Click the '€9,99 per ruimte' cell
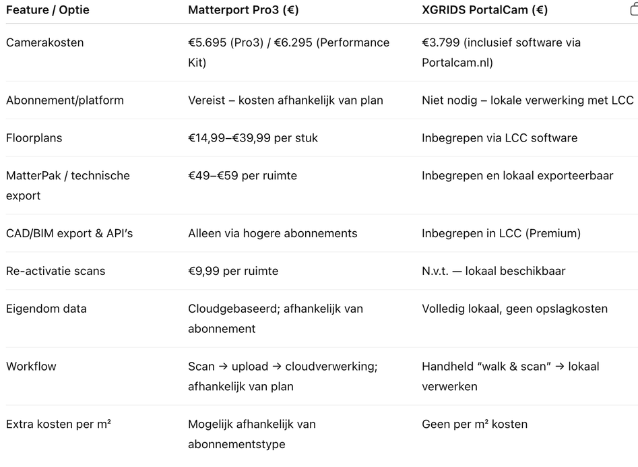The height and width of the screenshot is (467, 638). click(233, 271)
